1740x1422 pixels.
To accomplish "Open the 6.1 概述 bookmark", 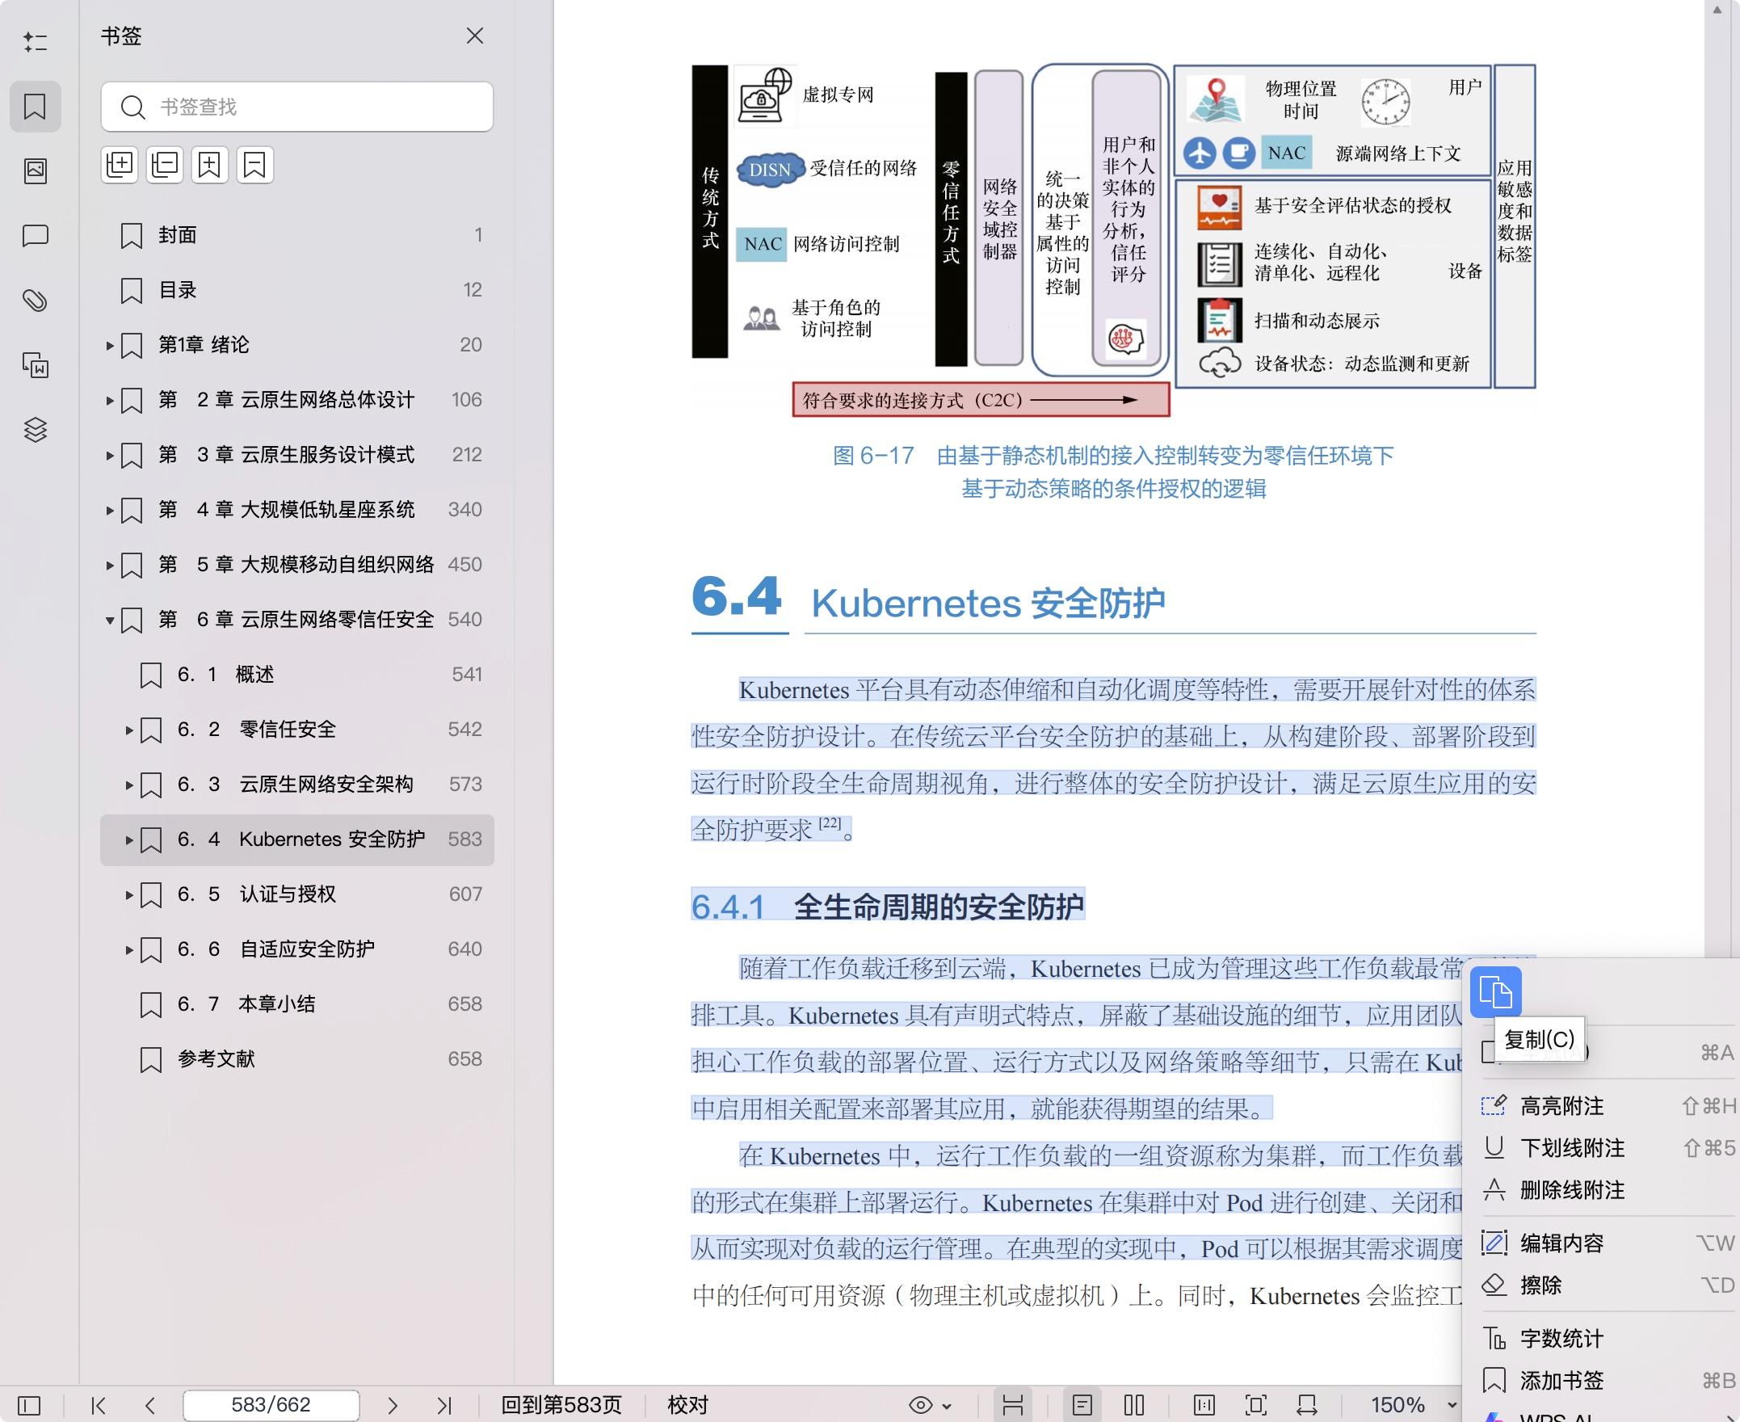I will 297,674.
